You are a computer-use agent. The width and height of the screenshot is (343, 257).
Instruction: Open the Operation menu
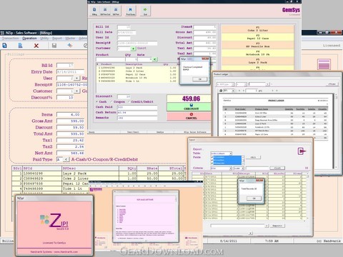tap(29, 39)
